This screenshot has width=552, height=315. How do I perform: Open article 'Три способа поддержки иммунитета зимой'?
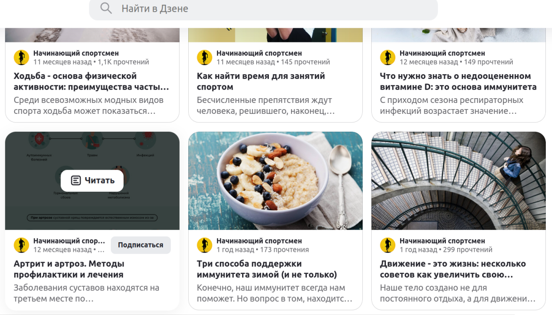[x=267, y=269]
